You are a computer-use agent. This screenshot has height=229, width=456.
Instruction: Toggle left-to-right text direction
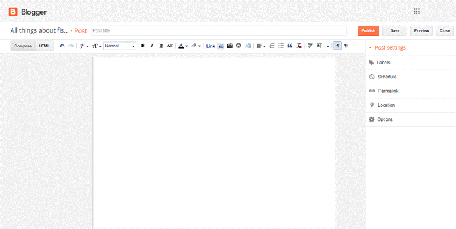(x=337, y=46)
